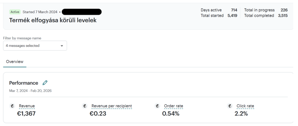Switch to the Overview tab
The image size is (298, 126).
tap(15, 62)
